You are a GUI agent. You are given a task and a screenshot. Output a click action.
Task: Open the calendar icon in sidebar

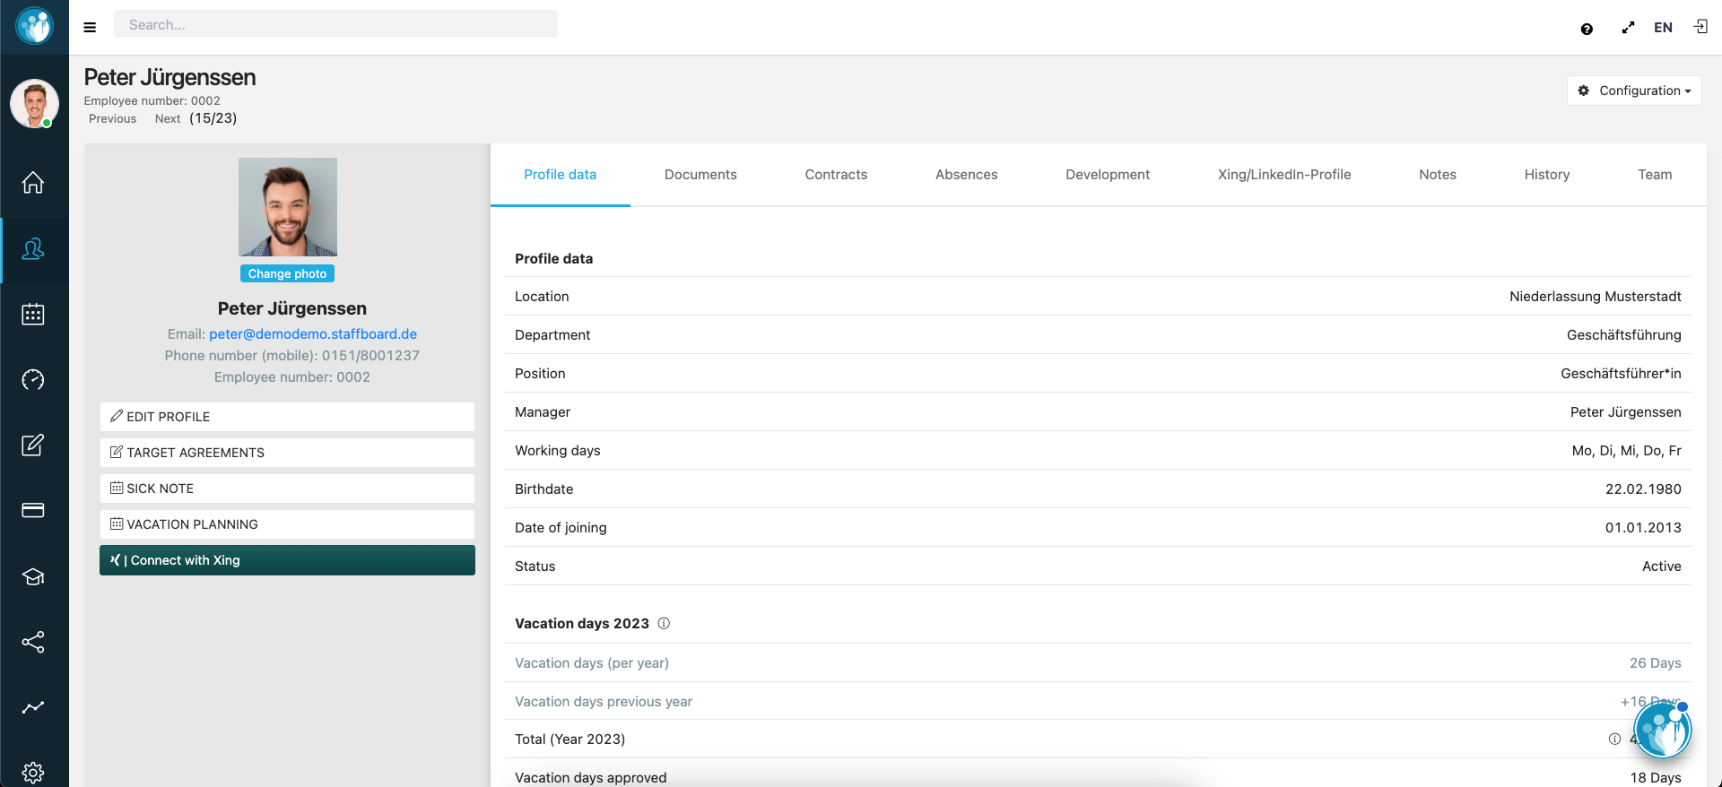(x=33, y=315)
